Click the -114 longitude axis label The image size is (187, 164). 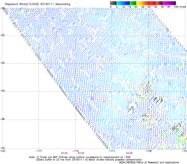coord(75,151)
